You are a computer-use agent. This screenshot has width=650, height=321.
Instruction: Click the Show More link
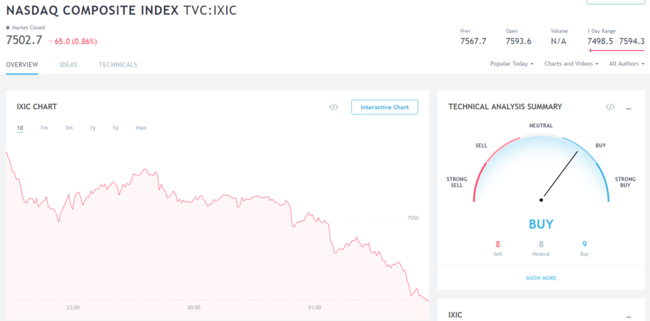click(x=541, y=278)
